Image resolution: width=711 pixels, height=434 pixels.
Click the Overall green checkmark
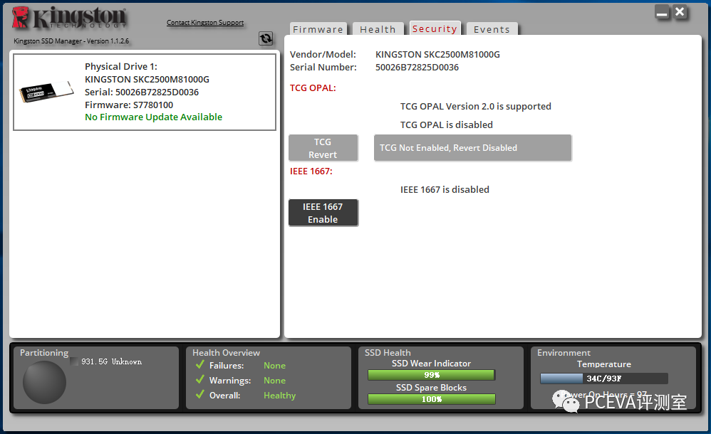point(200,395)
